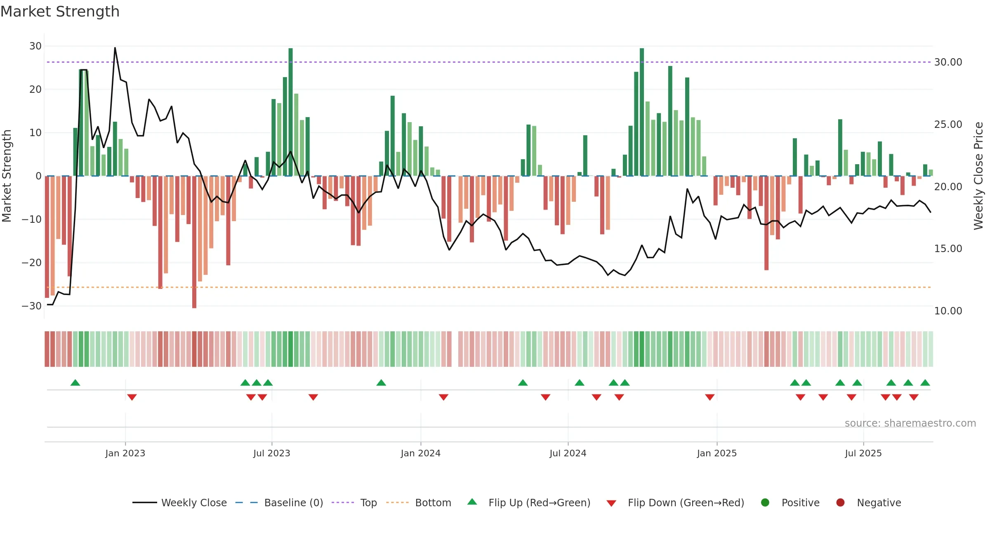Click the 15.00 price tick on right axis
Screen dimensions: 990x557
click(x=948, y=249)
